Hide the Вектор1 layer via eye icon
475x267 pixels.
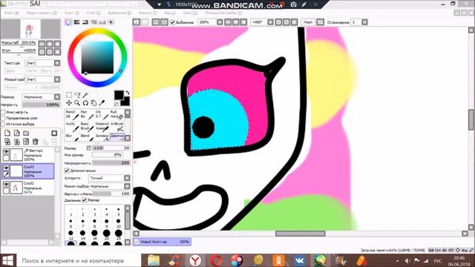pyautogui.click(x=6, y=151)
